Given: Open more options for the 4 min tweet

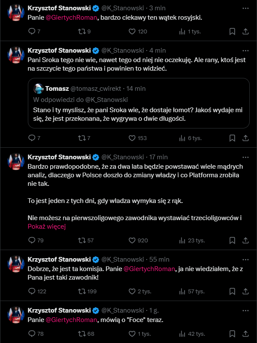Looking at the screenshot, I should tap(245, 50).
